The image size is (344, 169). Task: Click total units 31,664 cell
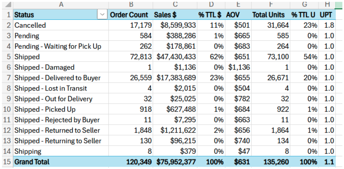tap(271, 25)
